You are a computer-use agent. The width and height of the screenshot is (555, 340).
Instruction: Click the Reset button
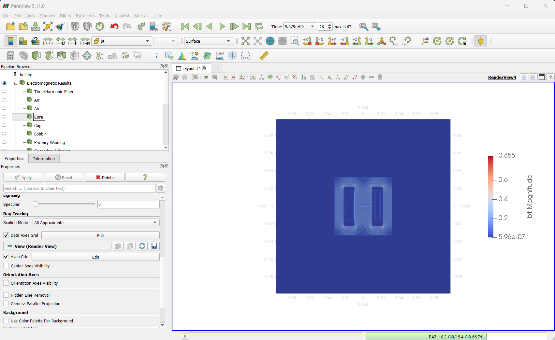point(64,177)
